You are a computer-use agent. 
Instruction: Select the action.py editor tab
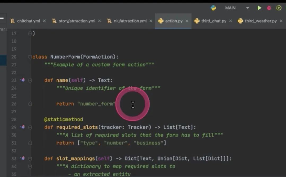tap(174, 21)
